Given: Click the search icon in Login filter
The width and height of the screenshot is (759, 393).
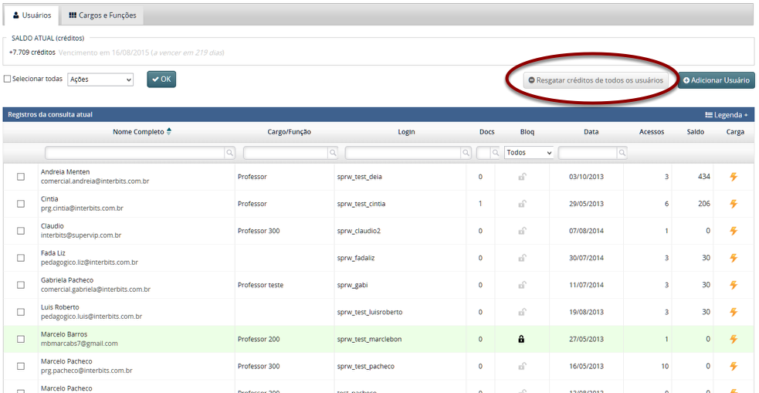Looking at the screenshot, I should point(466,154).
